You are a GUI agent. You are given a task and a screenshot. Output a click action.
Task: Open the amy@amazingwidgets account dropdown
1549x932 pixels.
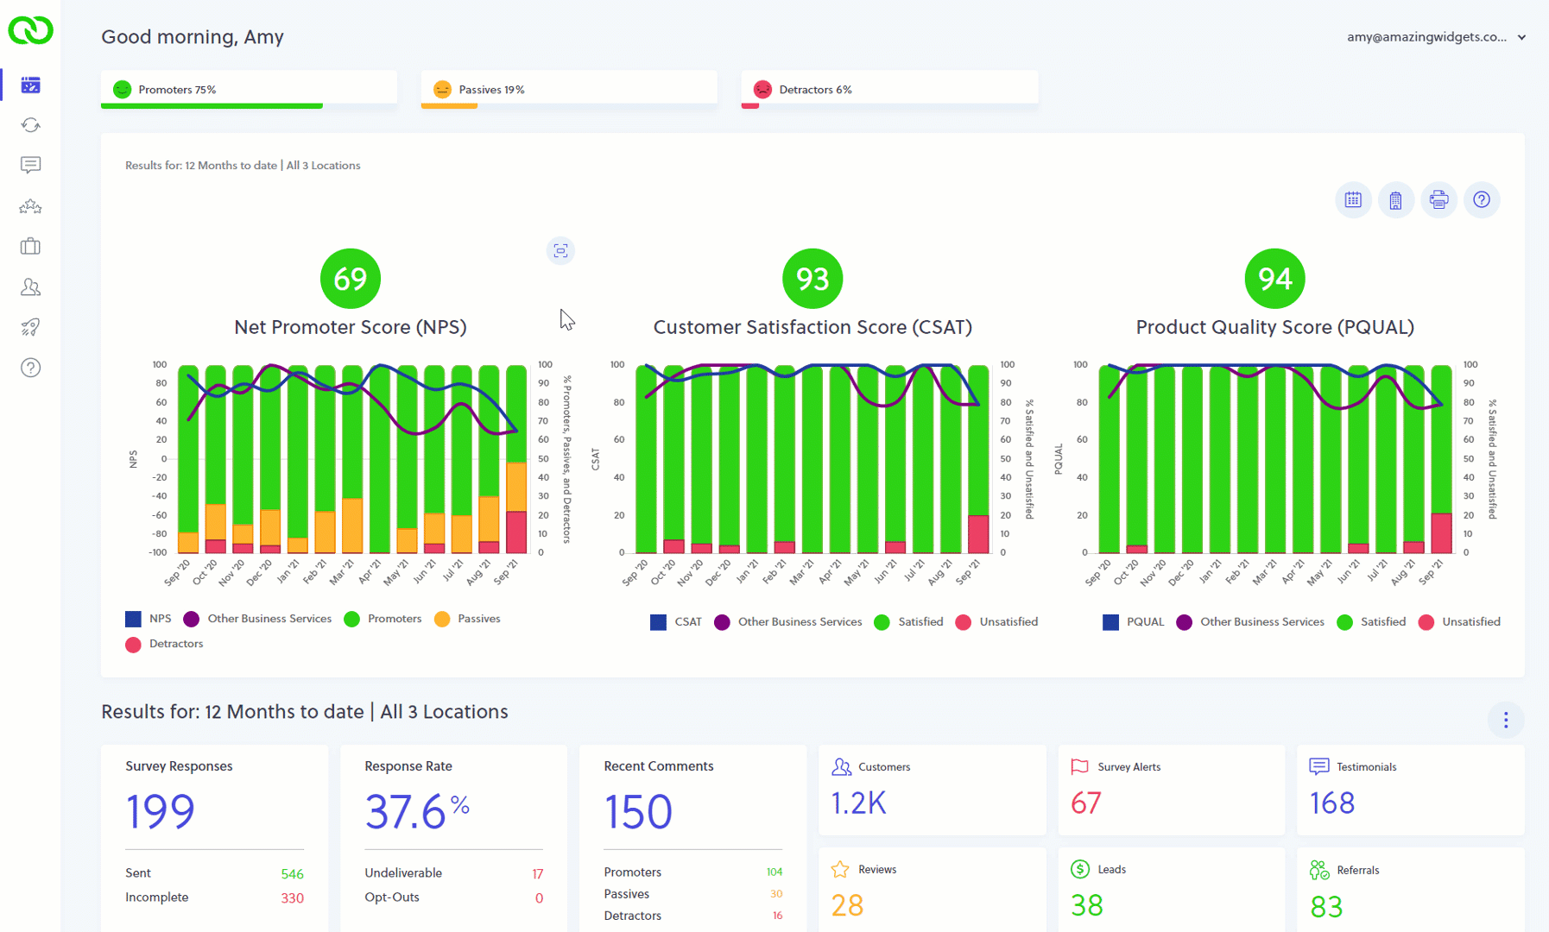1435,37
